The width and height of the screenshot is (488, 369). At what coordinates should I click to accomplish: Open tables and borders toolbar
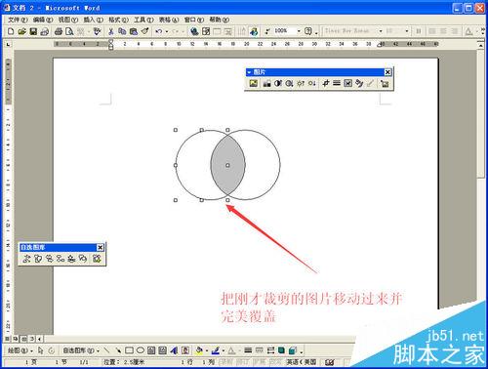pyautogui.click(x=206, y=31)
